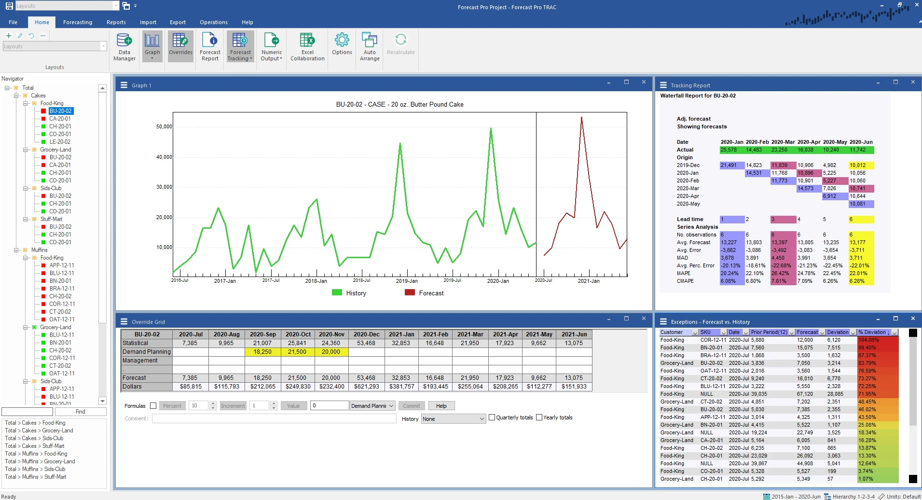The image size is (922, 500).
Task: Open the Demand Planning dropdown
Action: click(x=372, y=405)
